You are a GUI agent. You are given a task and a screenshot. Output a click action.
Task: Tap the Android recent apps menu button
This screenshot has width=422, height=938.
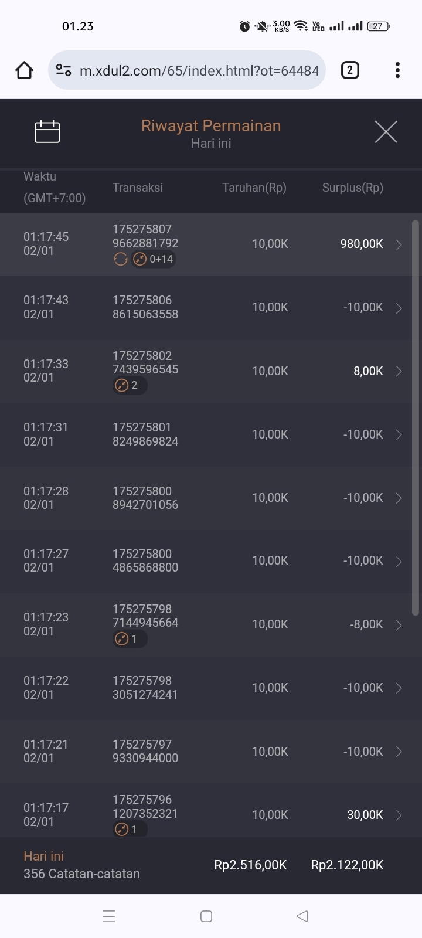(x=109, y=916)
